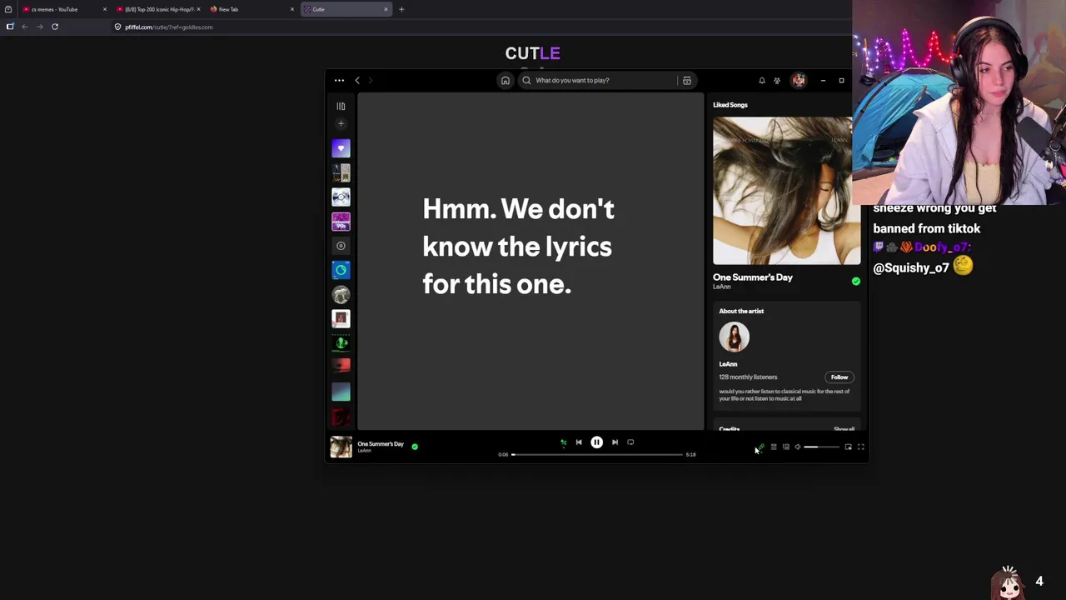Screen dimensions: 1066x600
Task: Seek on the song progress bar
Action: point(597,455)
